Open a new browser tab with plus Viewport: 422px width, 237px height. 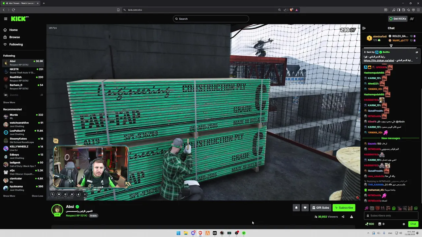pyautogui.click(x=44, y=3)
